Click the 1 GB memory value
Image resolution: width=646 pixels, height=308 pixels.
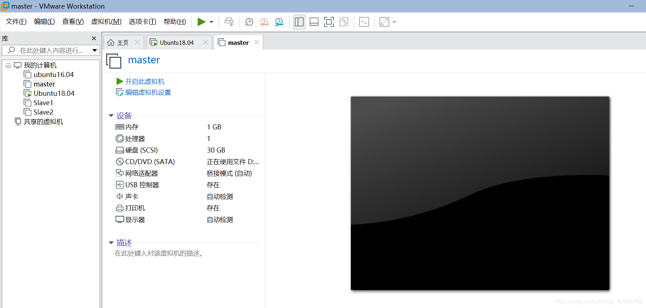pyautogui.click(x=214, y=127)
